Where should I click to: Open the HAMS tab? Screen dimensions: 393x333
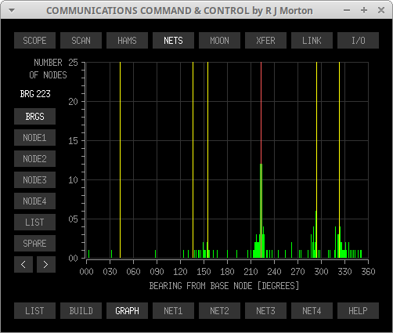[127, 41]
